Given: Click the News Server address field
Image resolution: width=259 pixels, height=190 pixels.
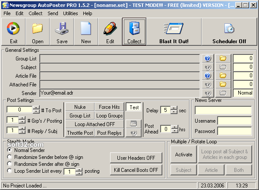Looking at the screenshot, I should coord(223,110).
